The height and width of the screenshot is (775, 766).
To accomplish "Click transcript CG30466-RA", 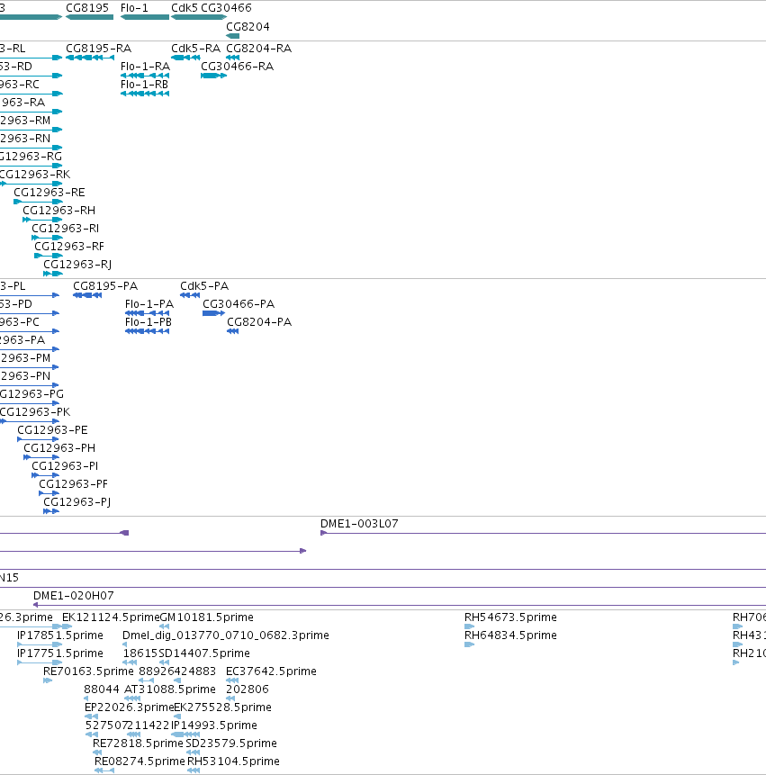I will pyautogui.click(x=213, y=76).
